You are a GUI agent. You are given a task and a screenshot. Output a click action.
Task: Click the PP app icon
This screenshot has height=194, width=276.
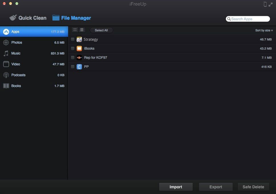point(79,67)
